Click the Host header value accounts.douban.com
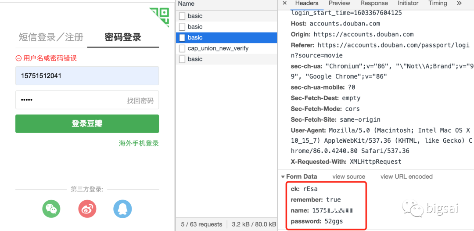Image resolution: width=474 pixels, height=231 pixels. 345,24
